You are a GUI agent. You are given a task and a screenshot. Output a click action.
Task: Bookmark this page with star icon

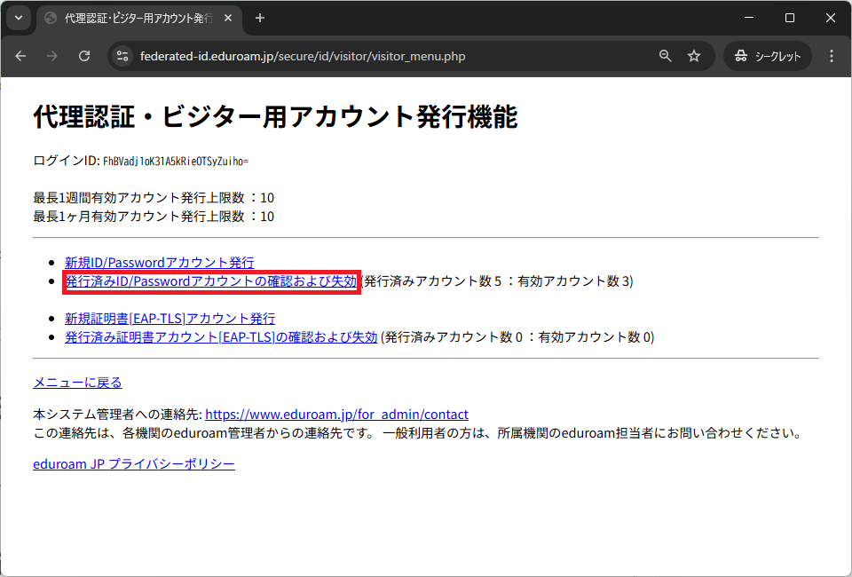pyautogui.click(x=694, y=56)
